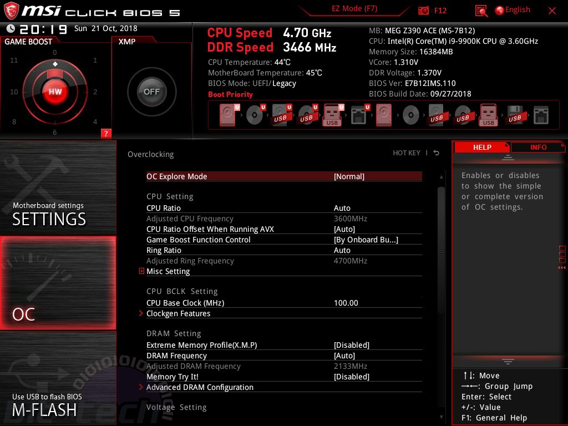Click the MSI dragon shield logo
Viewport: 568px width, 426px height.
[x=11, y=11]
